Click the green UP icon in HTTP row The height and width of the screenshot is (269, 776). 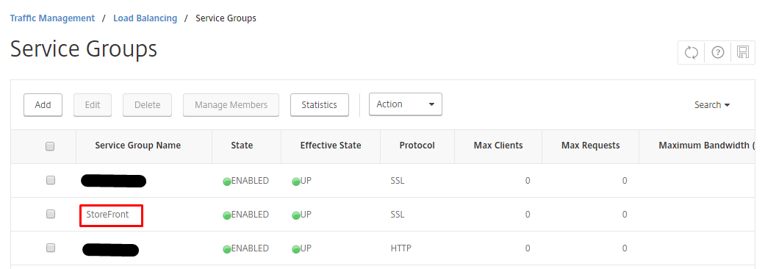(296, 249)
